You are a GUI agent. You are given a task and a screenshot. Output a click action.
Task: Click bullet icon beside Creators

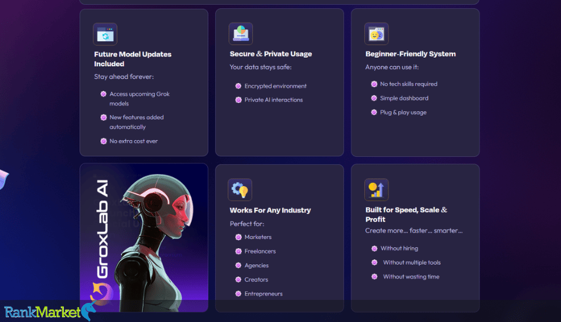238,280
